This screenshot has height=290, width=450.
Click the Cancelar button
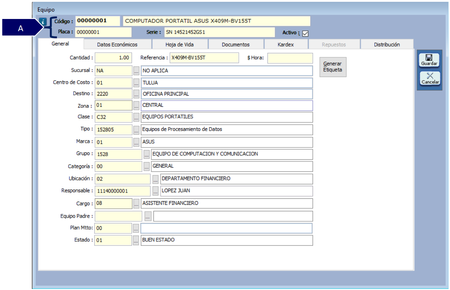pyautogui.click(x=430, y=78)
